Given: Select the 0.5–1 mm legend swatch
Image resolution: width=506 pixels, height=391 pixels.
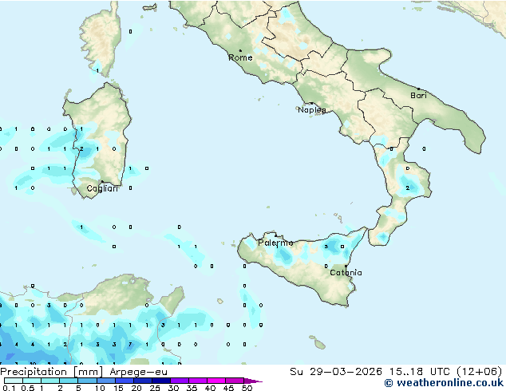Looking at the screenshot, I should tap(32, 381).
